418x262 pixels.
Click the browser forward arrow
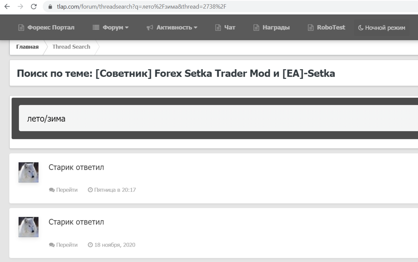20,7
